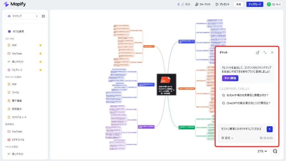Image resolution: width=286 pixels, height=161 pixels.
Task: Unstar the starred 長いテキスト item
Action: click(40, 62)
